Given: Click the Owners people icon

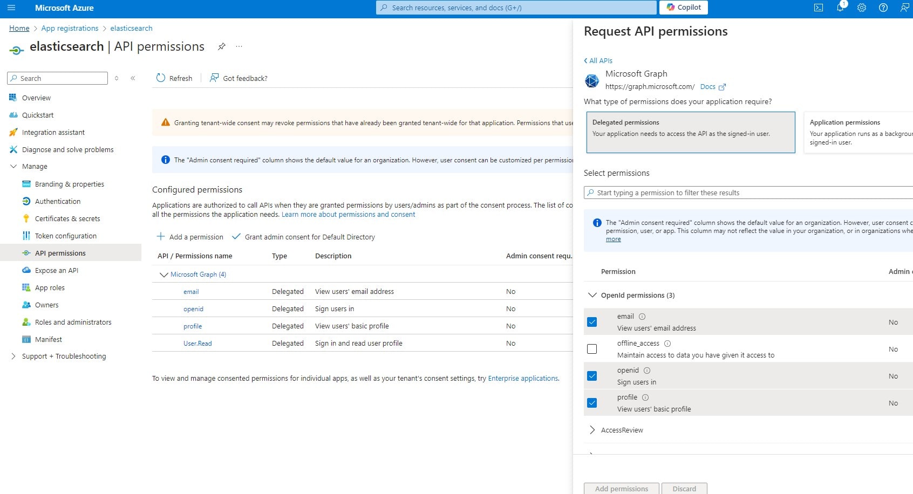Looking at the screenshot, I should tap(26, 305).
